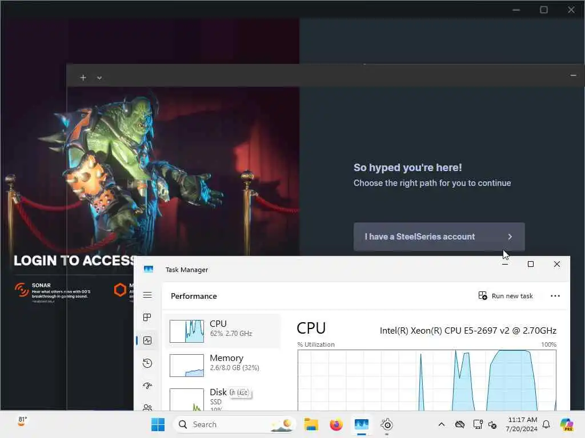Click the taskbar Search box
Screen dimensions: 585x438
tap(234, 424)
